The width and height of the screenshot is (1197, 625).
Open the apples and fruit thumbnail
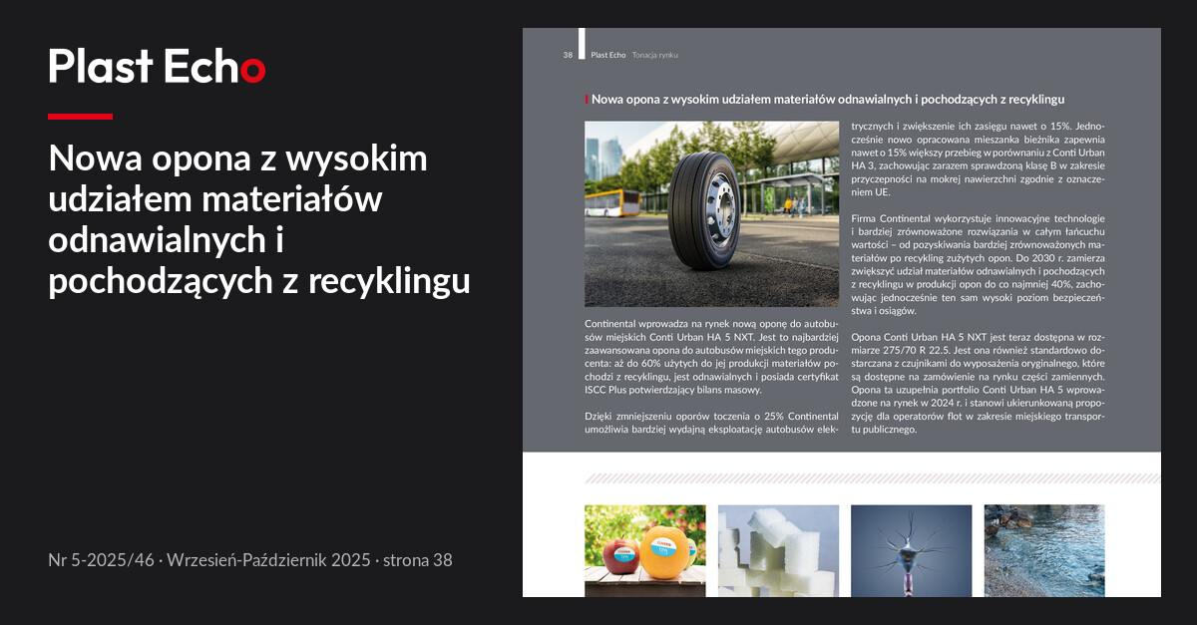coord(644,550)
